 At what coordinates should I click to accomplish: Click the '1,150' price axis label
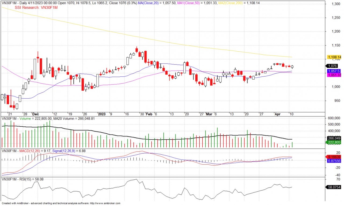click(336, 45)
